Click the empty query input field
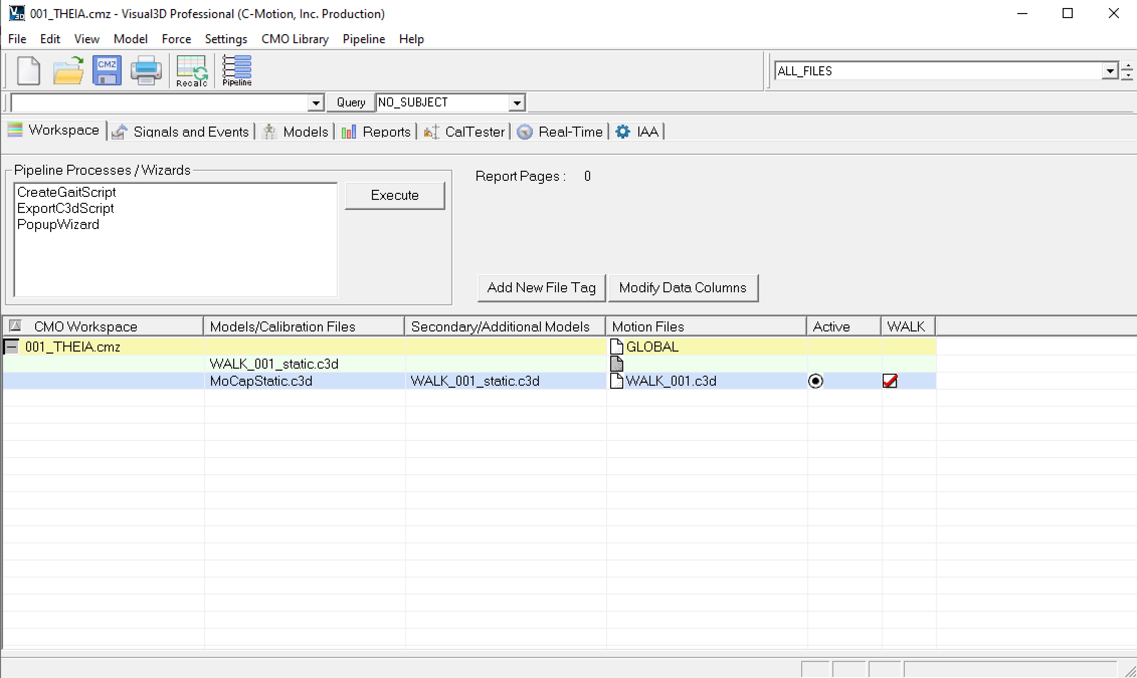The image size is (1137, 678). (160, 103)
